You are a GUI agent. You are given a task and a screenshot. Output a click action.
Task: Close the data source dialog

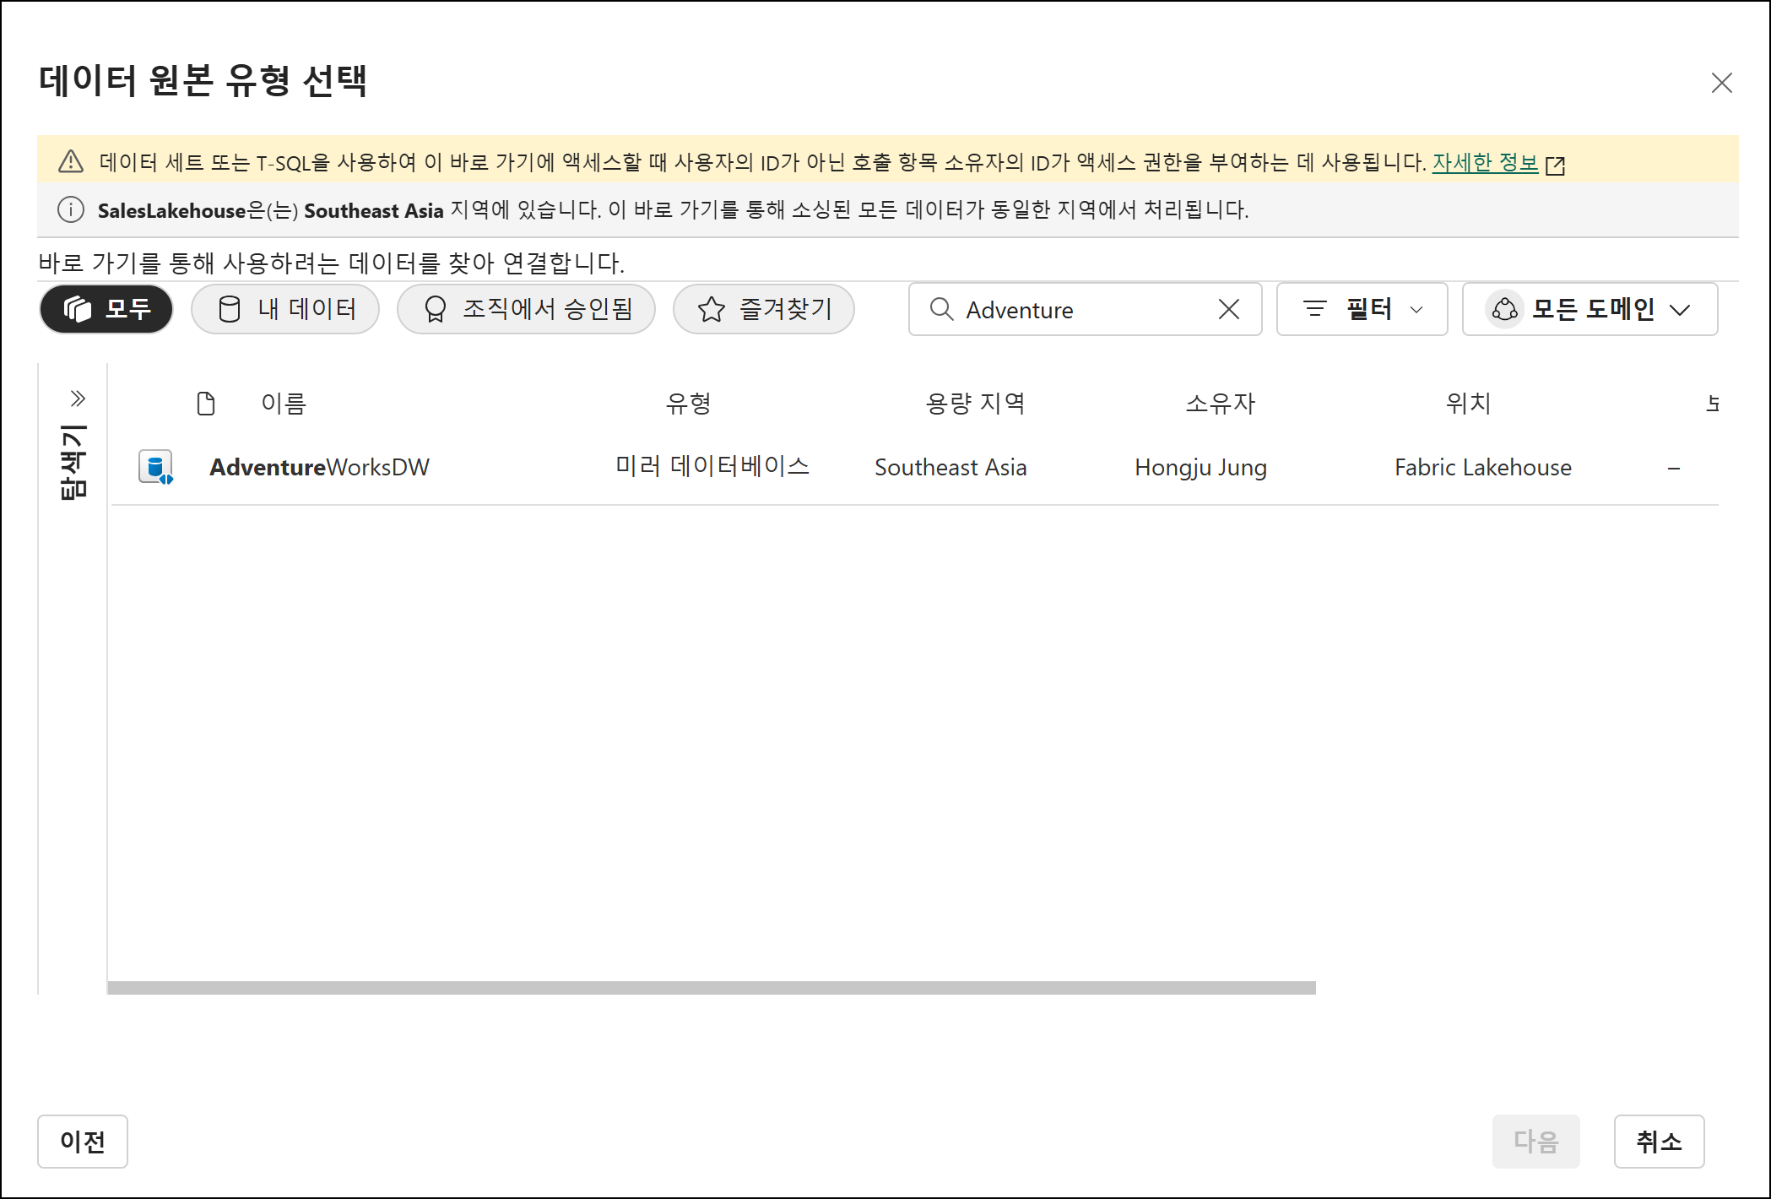coord(1721,83)
